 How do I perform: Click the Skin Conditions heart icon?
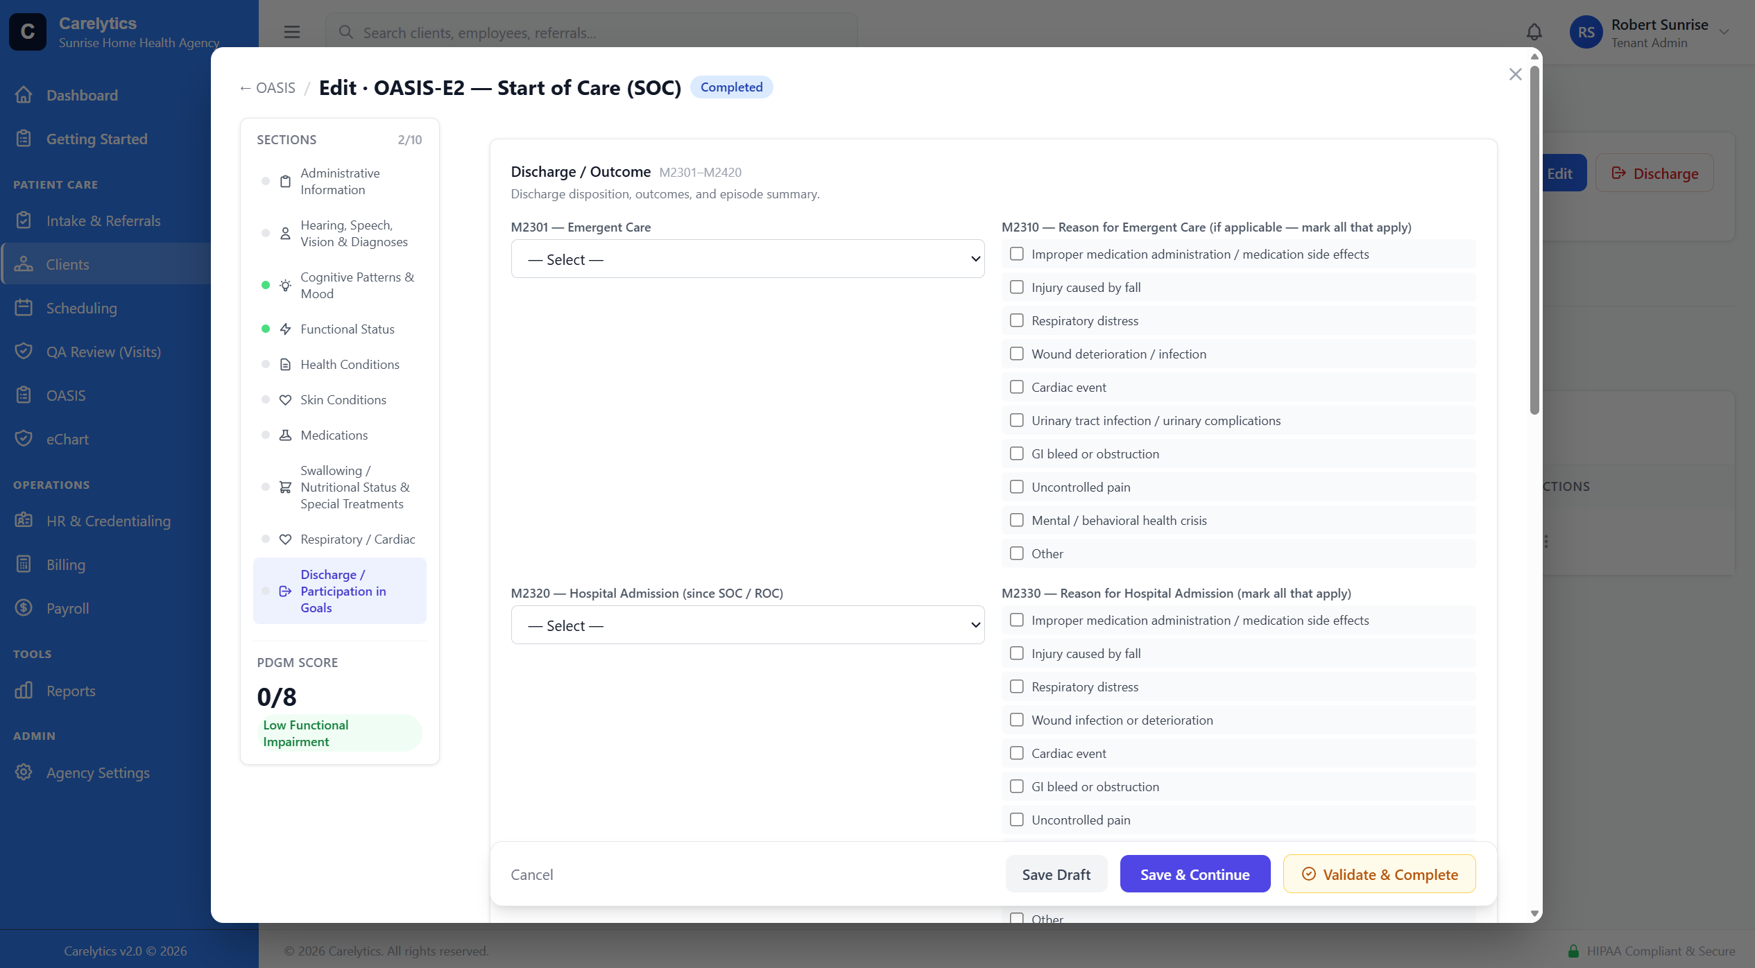tap(285, 400)
